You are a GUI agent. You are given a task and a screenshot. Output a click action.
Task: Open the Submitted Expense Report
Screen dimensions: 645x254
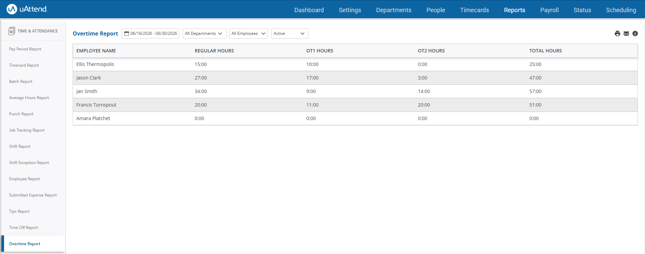(x=33, y=195)
